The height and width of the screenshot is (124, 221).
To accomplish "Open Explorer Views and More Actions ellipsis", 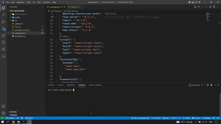I will click(x=42, y=7).
